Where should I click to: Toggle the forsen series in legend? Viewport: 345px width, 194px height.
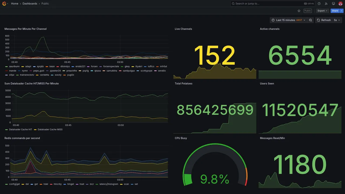(92, 67)
